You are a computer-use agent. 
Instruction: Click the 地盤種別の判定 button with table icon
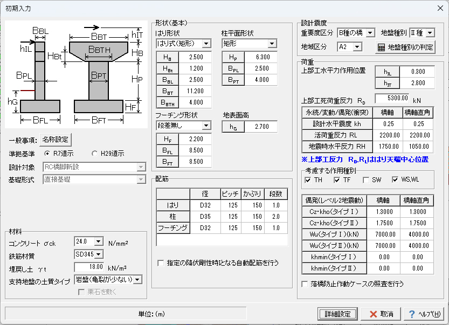click(x=405, y=47)
